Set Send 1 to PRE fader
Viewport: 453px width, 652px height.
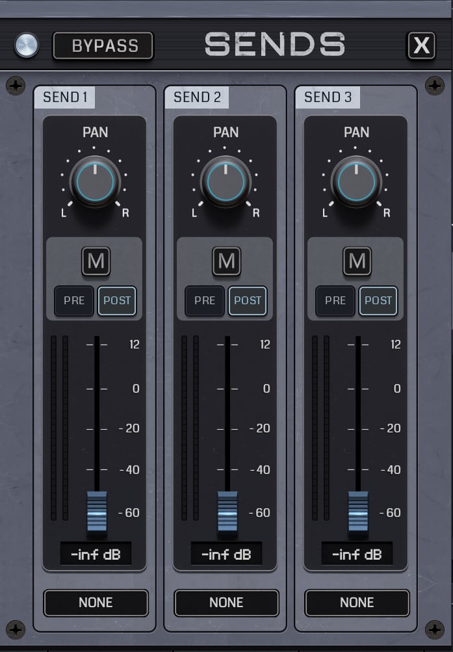(74, 300)
